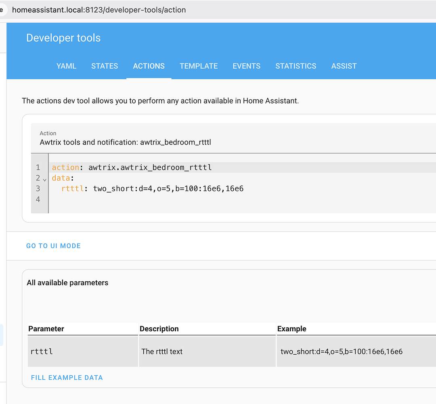Focus the browser address bar URL

coord(99,10)
